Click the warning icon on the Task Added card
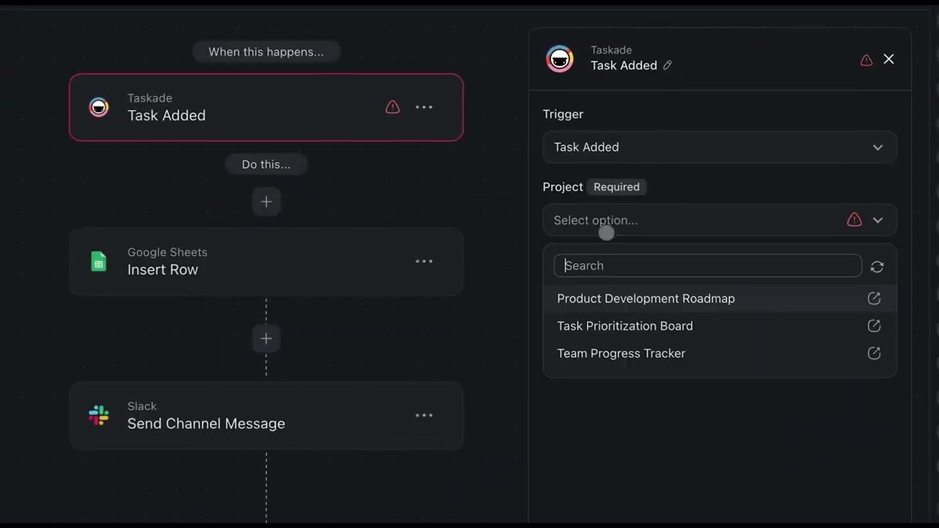The height and width of the screenshot is (528, 939). pyautogui.click(x=392, y=107)
